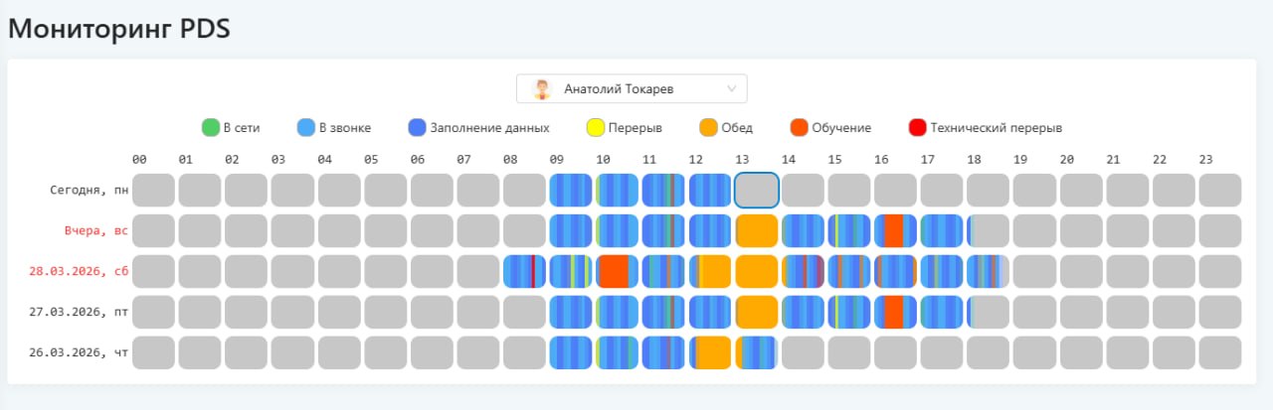
Task: Click the "Заполнение данных" legend swatch
Action: click(x=417, y=127)
